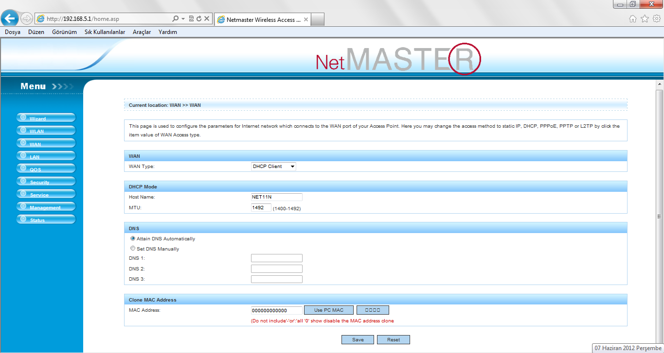Click the Reset button
The width and height of the screenshot is (664, 353).
(x=394, y=340)
